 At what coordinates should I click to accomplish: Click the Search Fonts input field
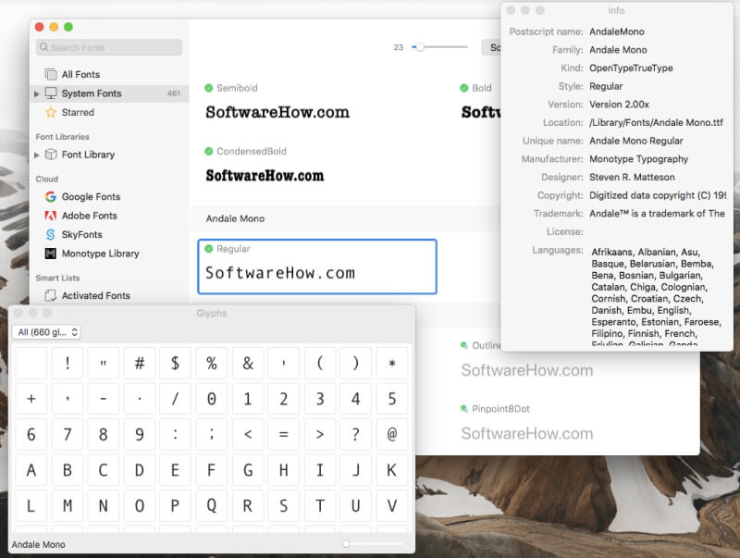pos(109,47)
